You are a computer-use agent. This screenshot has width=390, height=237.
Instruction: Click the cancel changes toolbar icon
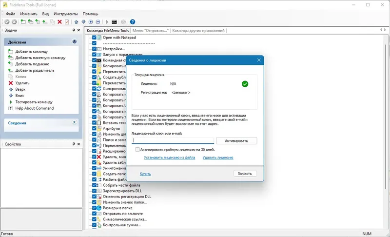(14, 22)
